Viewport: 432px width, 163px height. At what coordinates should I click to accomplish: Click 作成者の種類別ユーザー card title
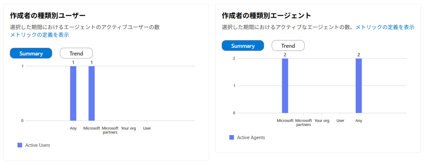coord(48,16)
